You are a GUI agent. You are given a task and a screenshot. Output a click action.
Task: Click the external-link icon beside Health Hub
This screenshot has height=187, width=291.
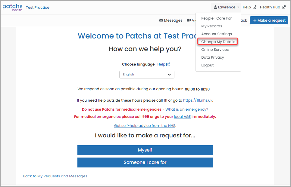point(284,7)
